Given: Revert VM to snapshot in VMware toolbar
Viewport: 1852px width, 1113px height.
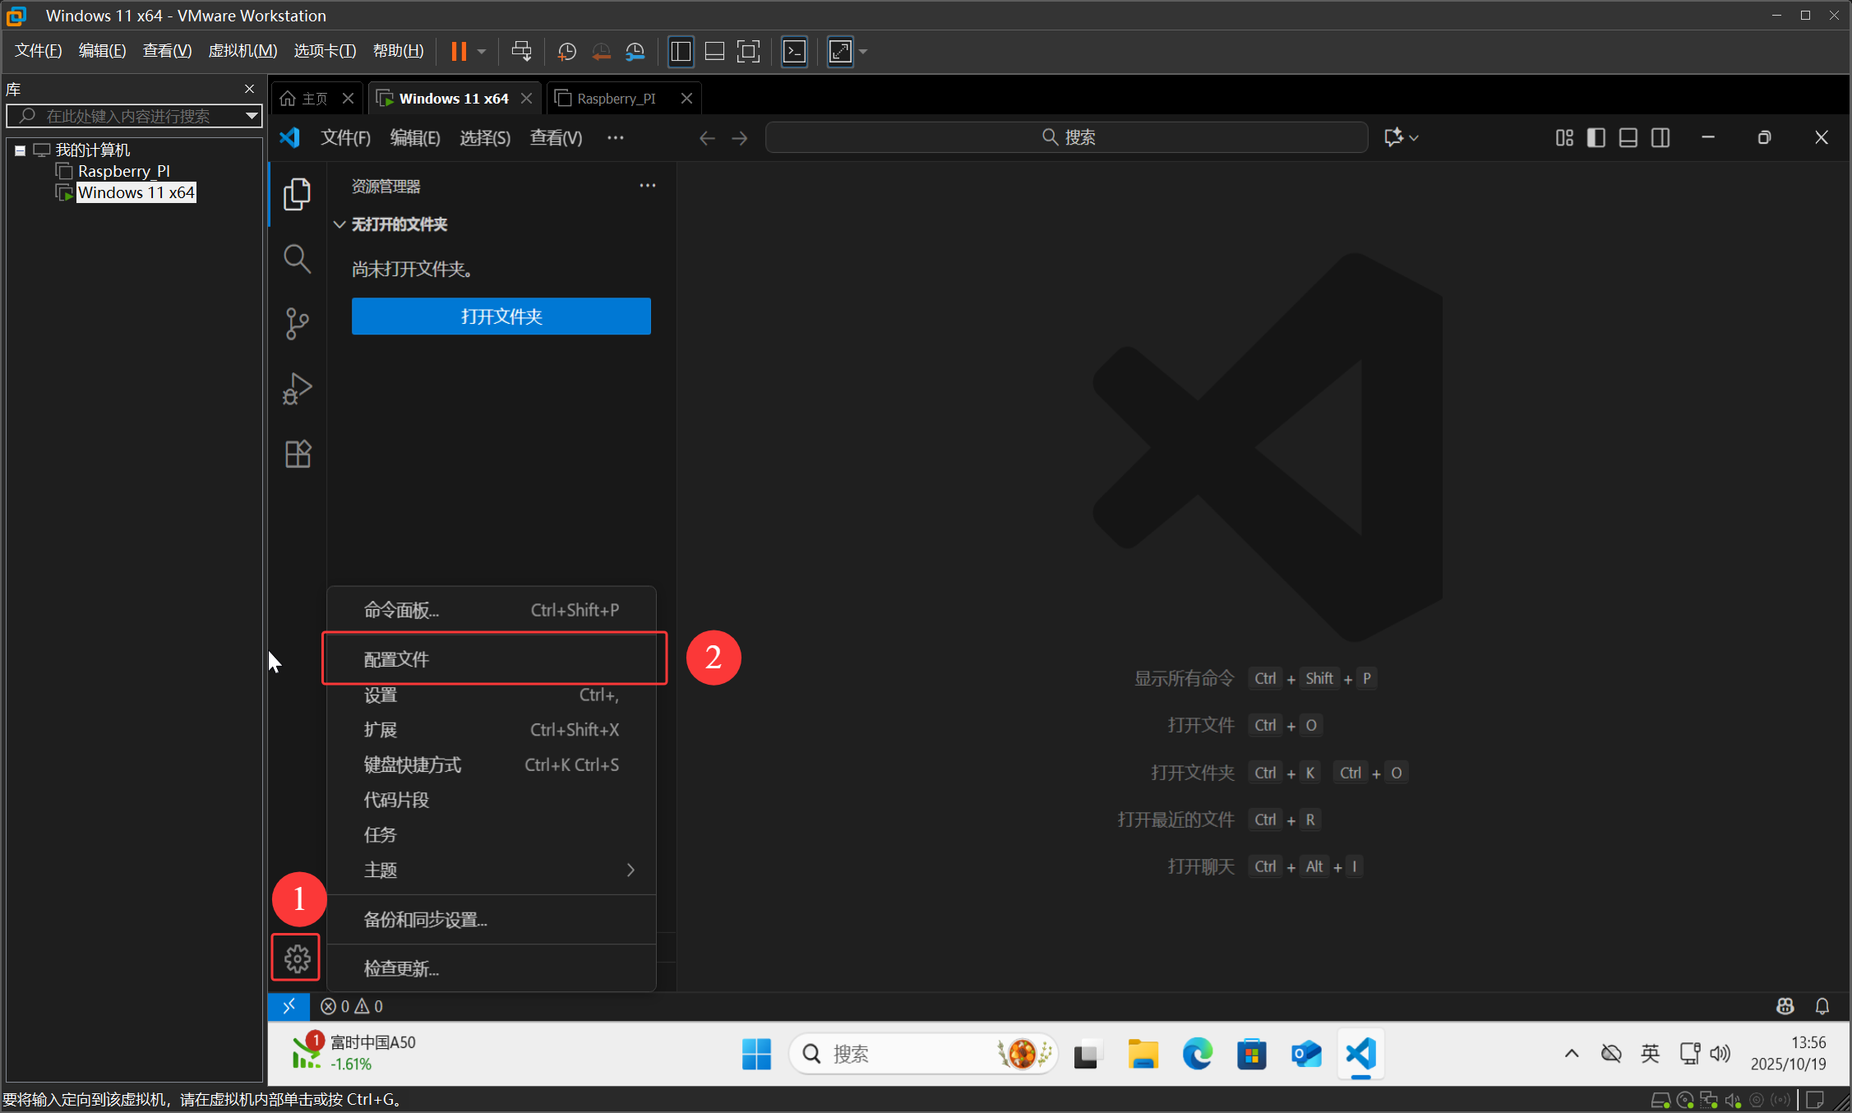Looking at the screenshot, I should click(601, 52).
